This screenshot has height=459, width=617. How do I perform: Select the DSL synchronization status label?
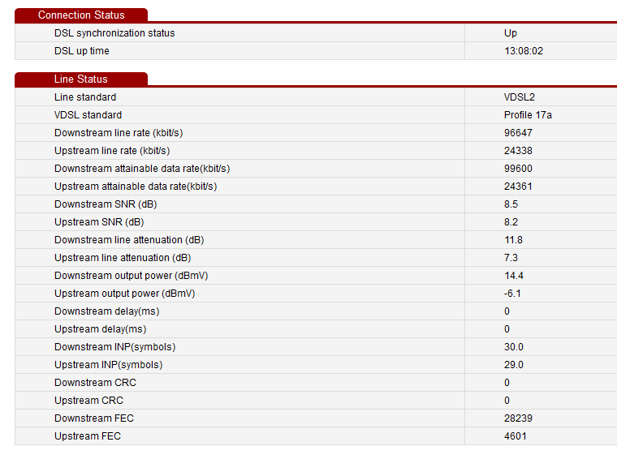pyautogui.click(x=114, y=33)
